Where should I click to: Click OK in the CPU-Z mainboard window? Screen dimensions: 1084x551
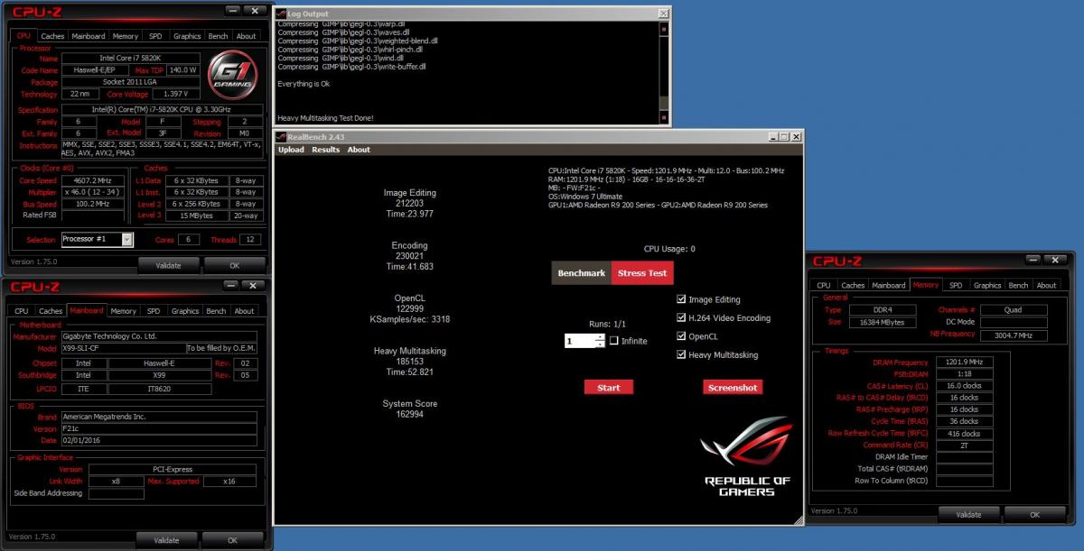[232, 539]
